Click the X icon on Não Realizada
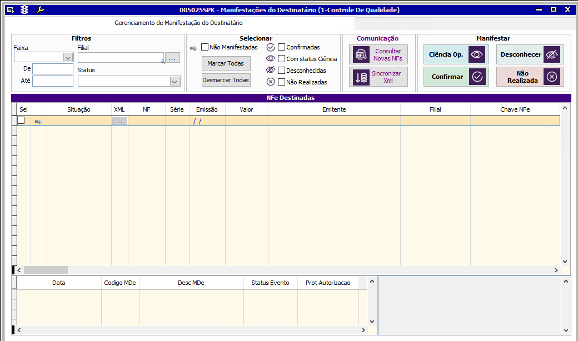Viewport: 578px width, 341px height. tap(551, 77)
